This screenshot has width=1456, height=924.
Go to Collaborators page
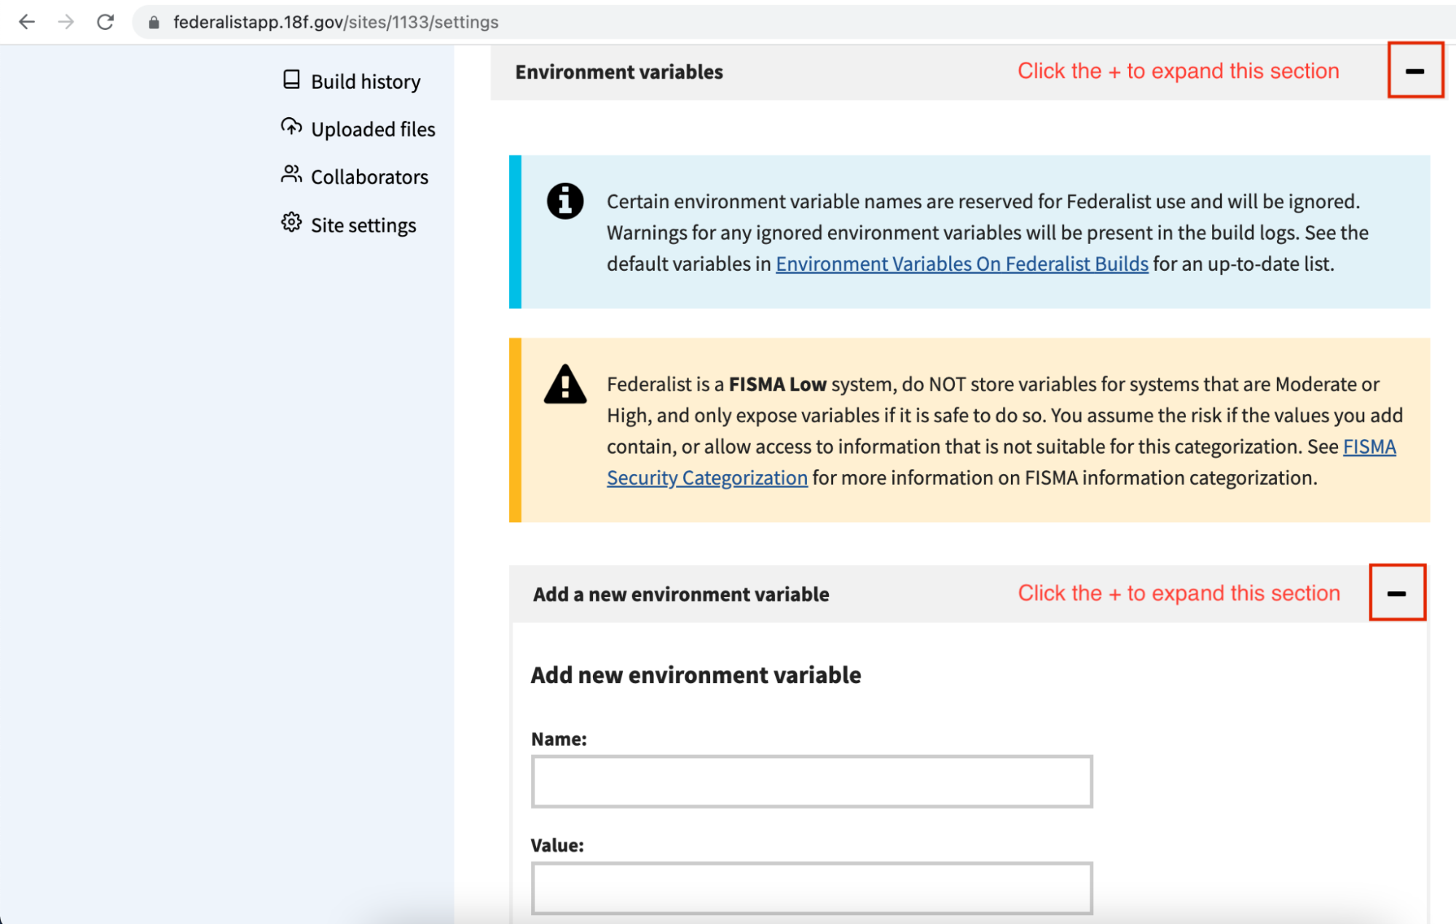[x=369, y=177]
